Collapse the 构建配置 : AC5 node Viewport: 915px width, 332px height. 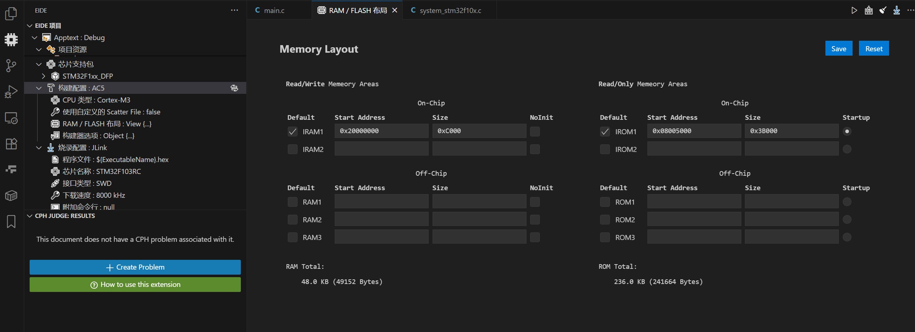pos(39,88)
